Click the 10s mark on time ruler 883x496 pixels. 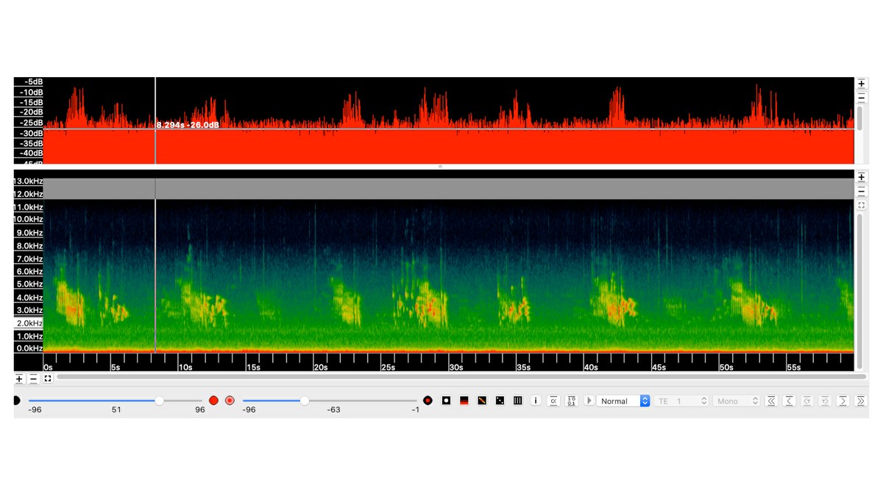pyautogui.click(x=185, y=367)
